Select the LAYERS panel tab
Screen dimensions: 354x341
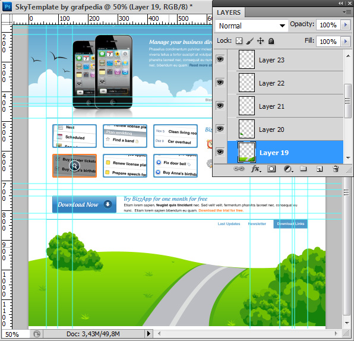(229, 12)
